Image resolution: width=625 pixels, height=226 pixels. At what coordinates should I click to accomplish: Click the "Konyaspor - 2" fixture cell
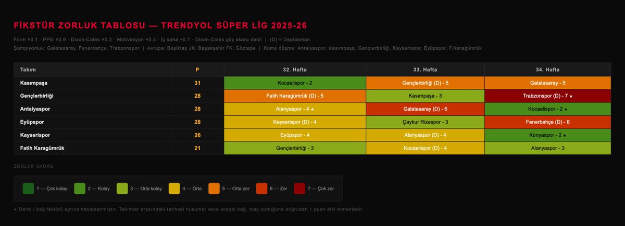click(x=547, y=135)
